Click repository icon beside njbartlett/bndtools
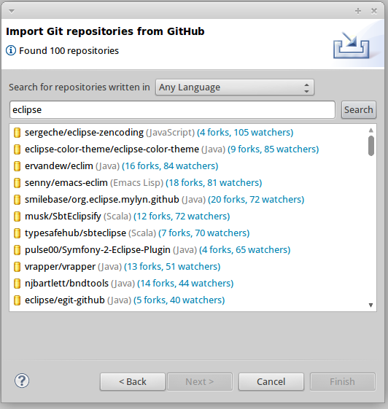Image resolution: width=388 pixels, height=409 pixels. click(x=17, y=284)
